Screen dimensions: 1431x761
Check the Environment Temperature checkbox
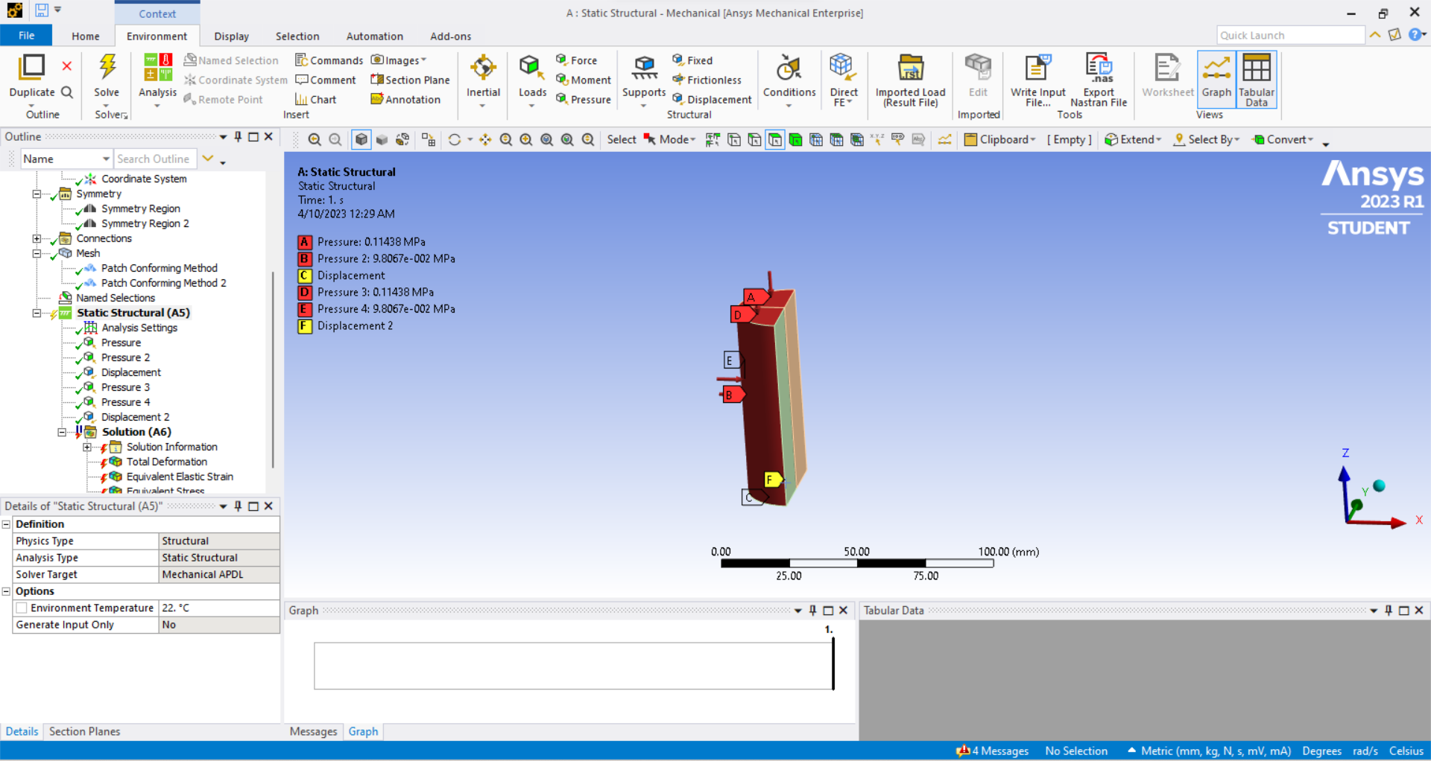pos(22,608)
